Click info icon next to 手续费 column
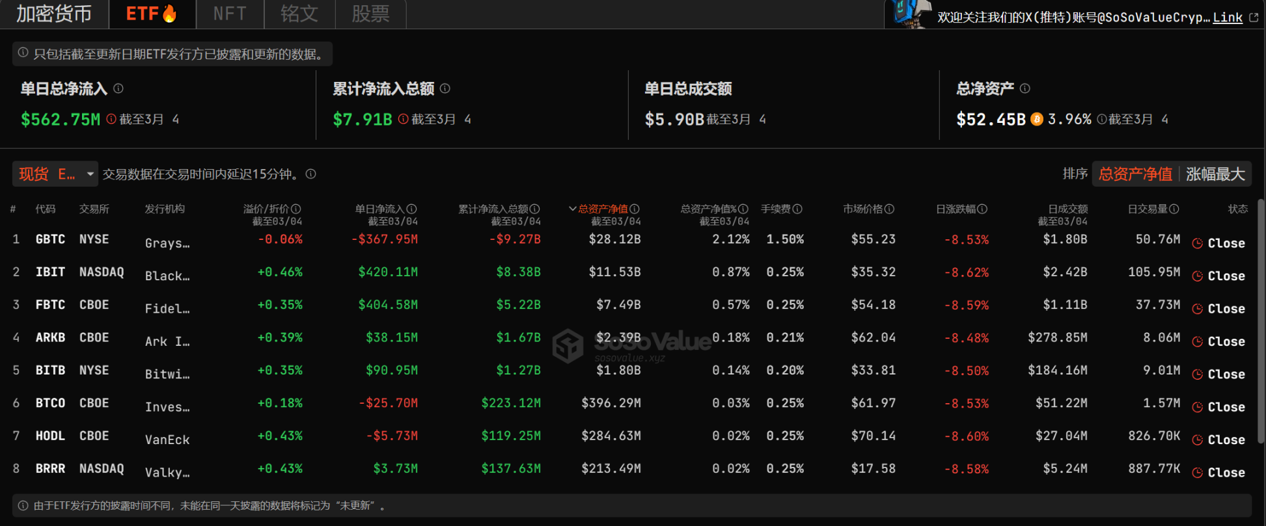The height and width of the screenshot is (526, 1266). tap(797, 209)
